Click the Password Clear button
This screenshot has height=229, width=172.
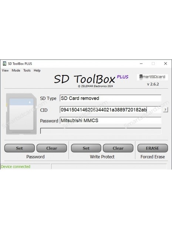(52, 148)
